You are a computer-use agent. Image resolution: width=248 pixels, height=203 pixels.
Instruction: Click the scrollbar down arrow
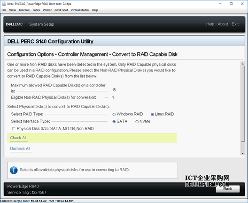[243, 153]
